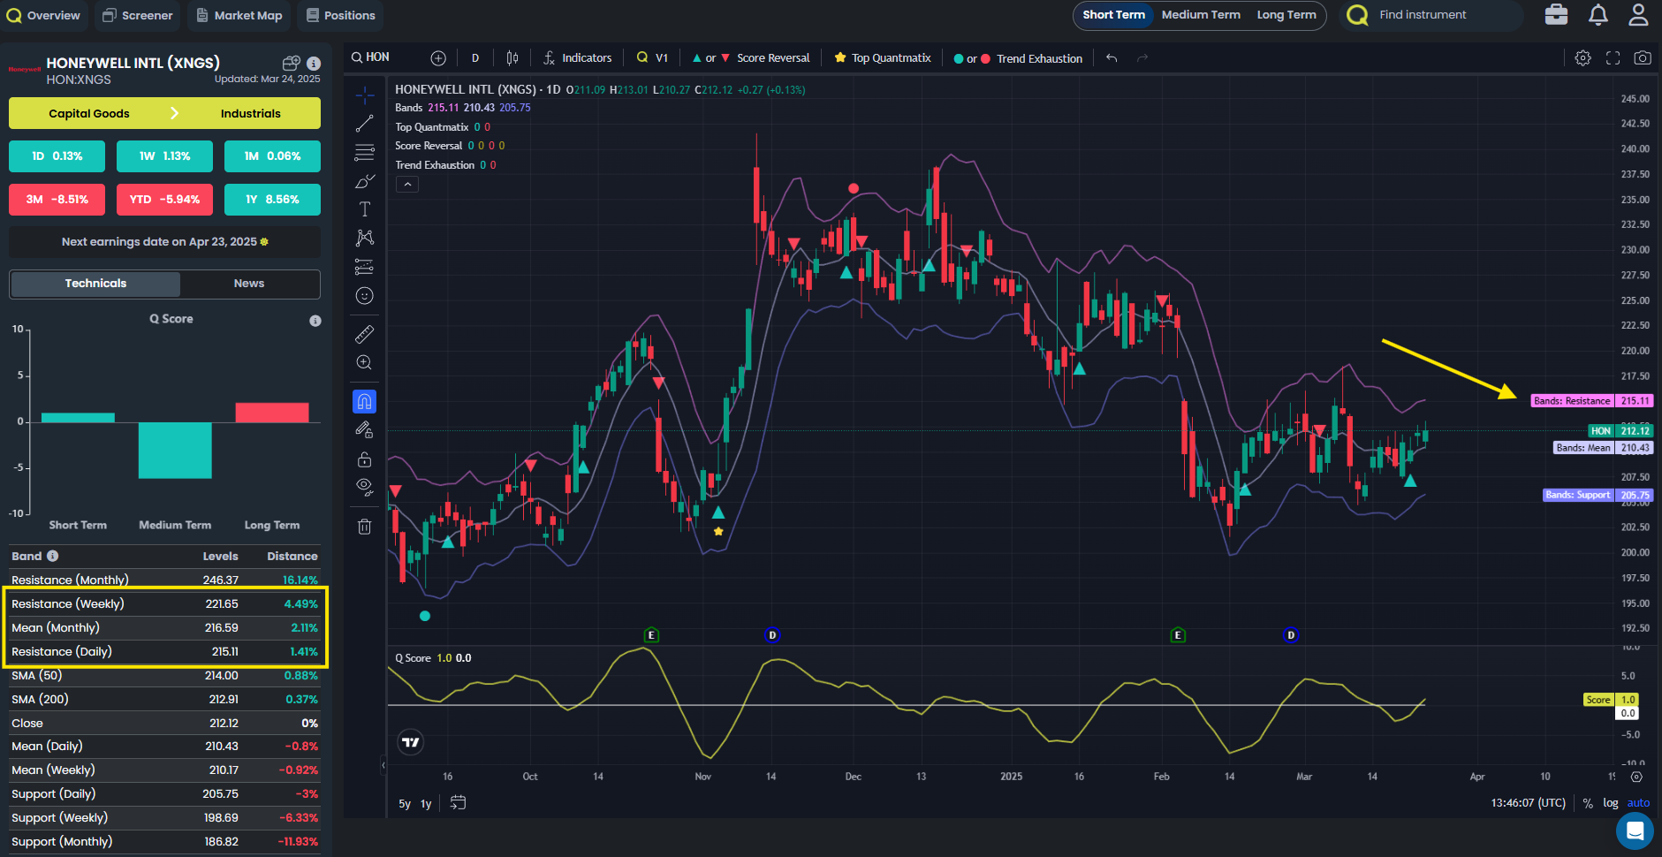Open the user account profile

1639,15
